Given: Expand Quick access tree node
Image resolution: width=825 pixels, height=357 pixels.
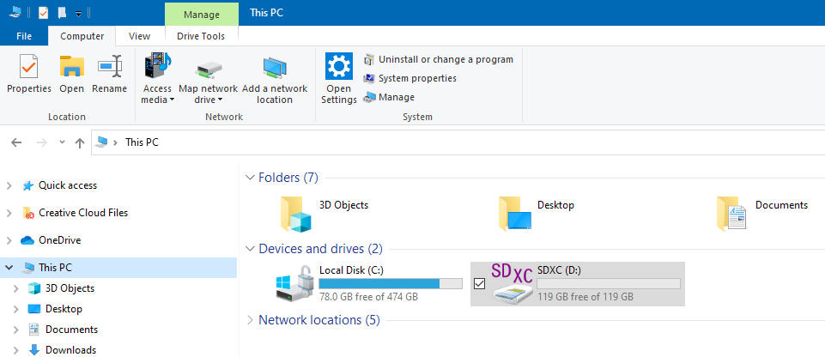Looking at the screenshot, I should coord(10,185).
